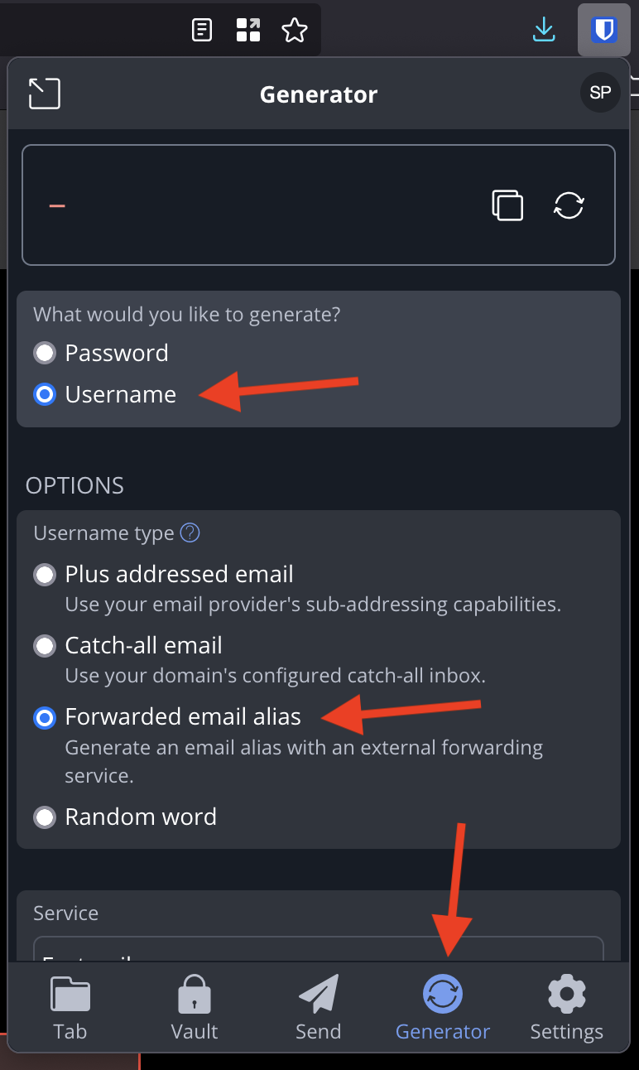Screen dimensions: 639x1070
Task: Regenerate the username value
Action: (569, 205)
